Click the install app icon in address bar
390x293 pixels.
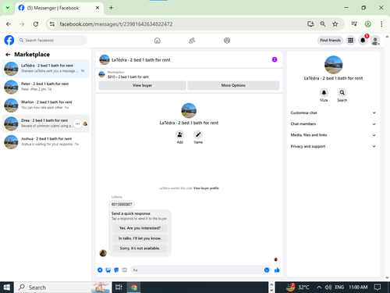(310, 24)
